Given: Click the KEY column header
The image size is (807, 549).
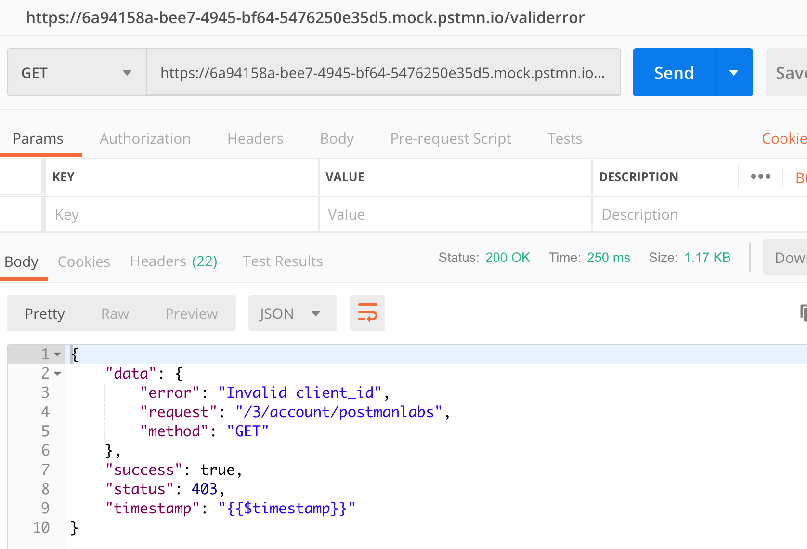Looking at the screenshot, I should click(63, 177).
